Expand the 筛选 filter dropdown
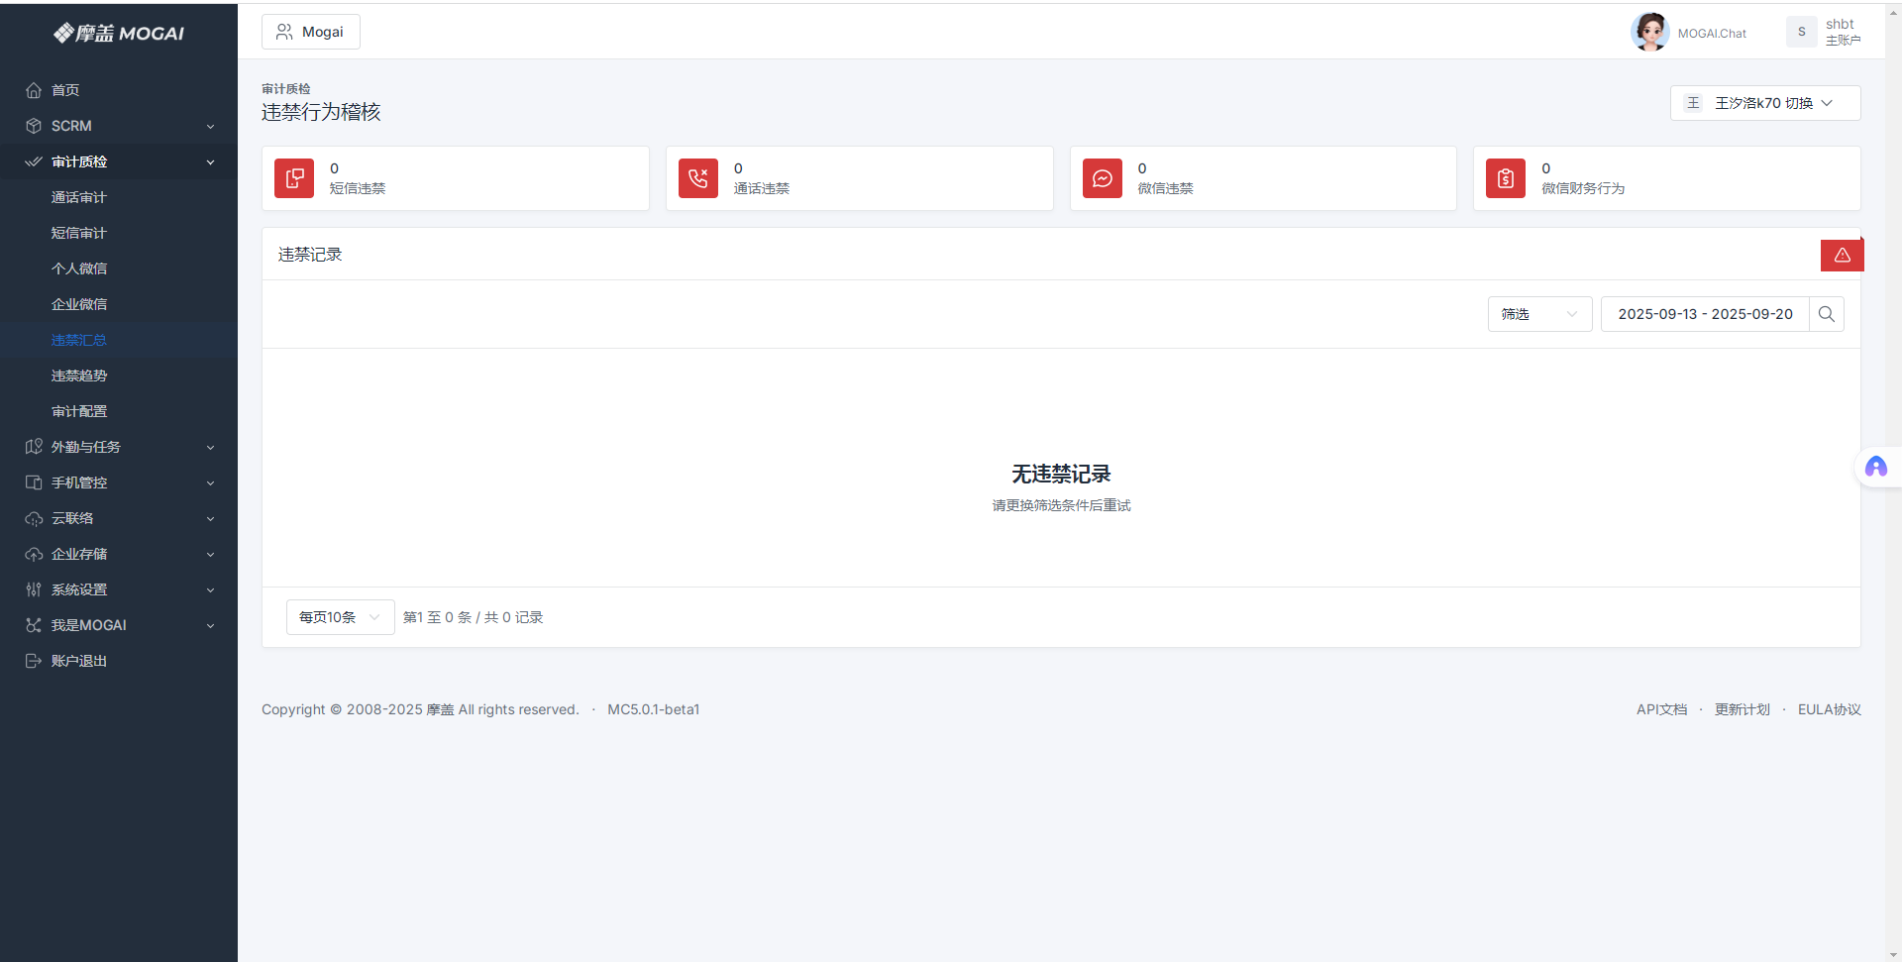This screenshot has height=962, width=1902. [x=1538, y=314]
